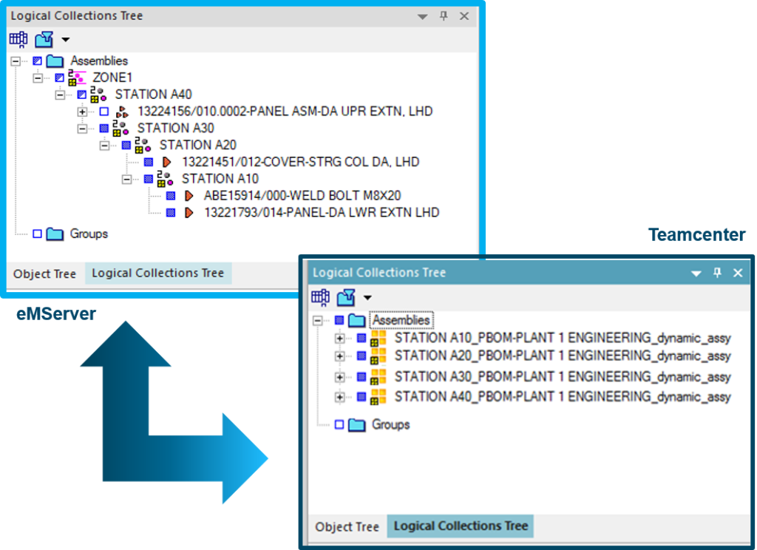
Task: Click the grid view icon in Teamcenter toolbar
Action: pos(320,298)
